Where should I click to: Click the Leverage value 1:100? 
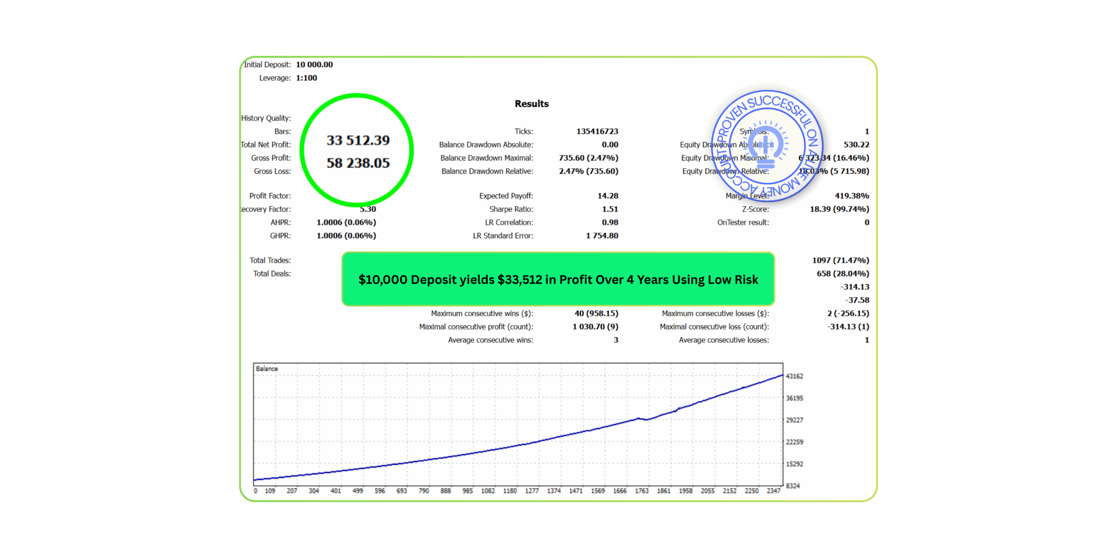306,78
